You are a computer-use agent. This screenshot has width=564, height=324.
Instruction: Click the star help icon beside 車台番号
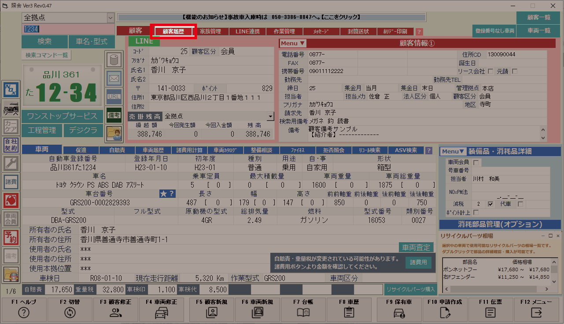click(x=167, y=193)
